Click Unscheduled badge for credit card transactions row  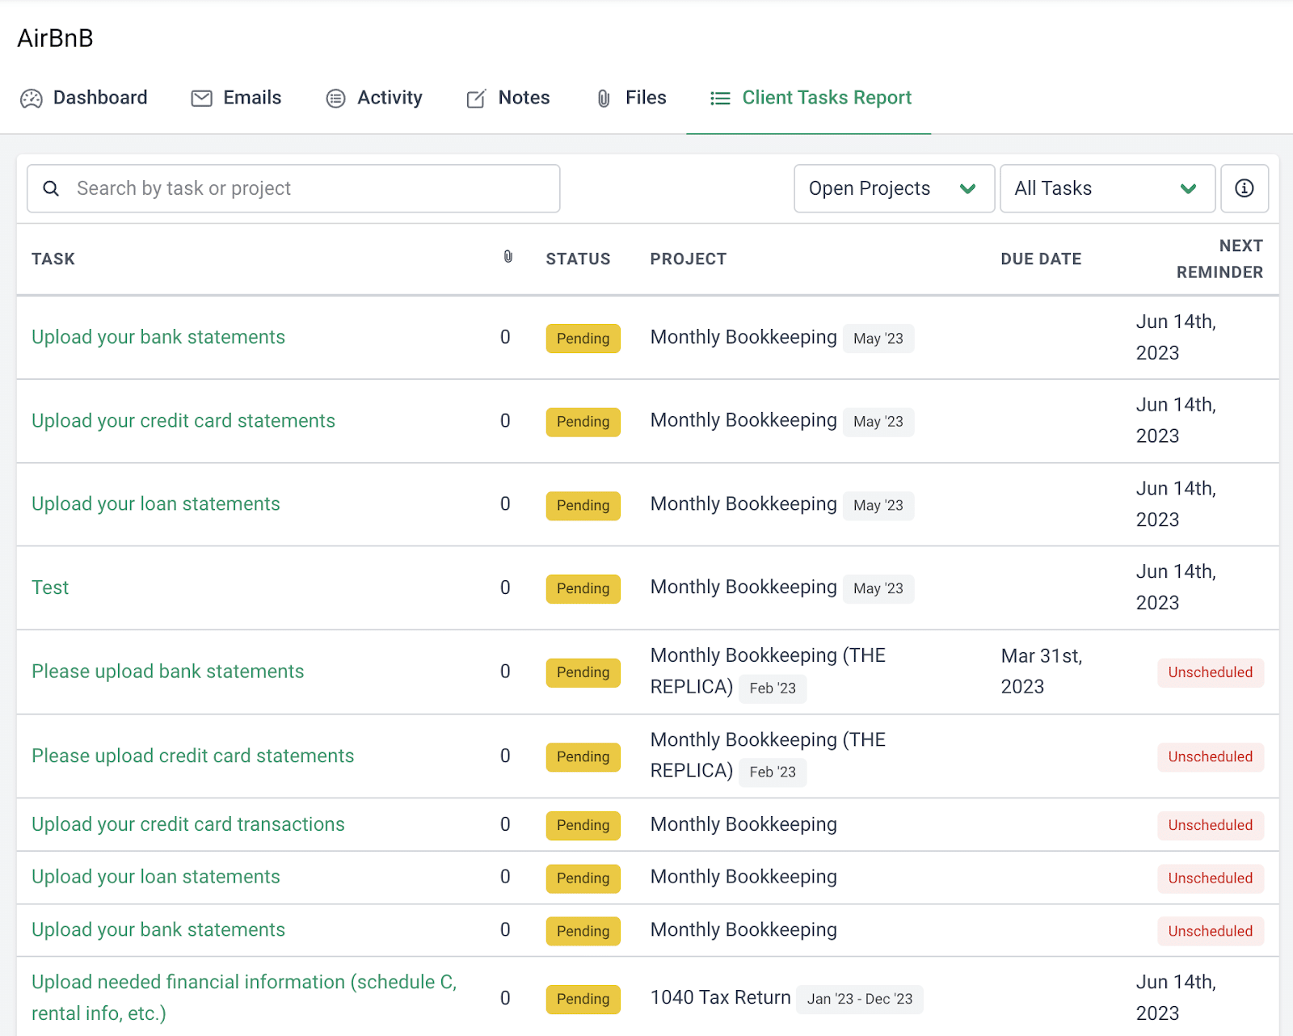click(1211, 825)
